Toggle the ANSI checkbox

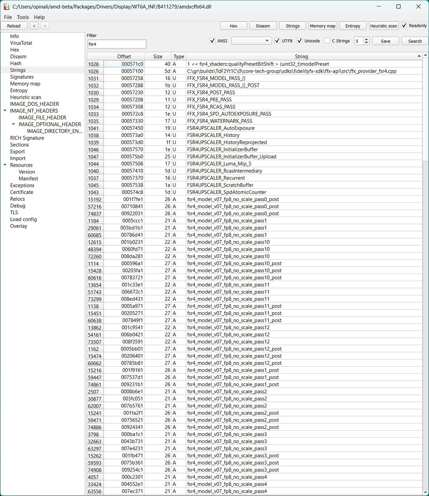pyautogui.click(x=212, y=41)
